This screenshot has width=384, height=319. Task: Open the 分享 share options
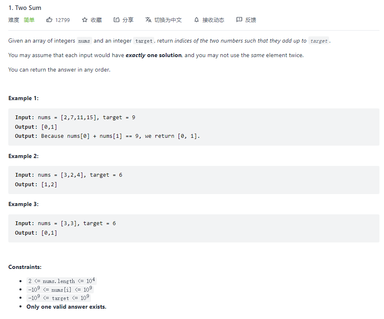click(128, 20)
